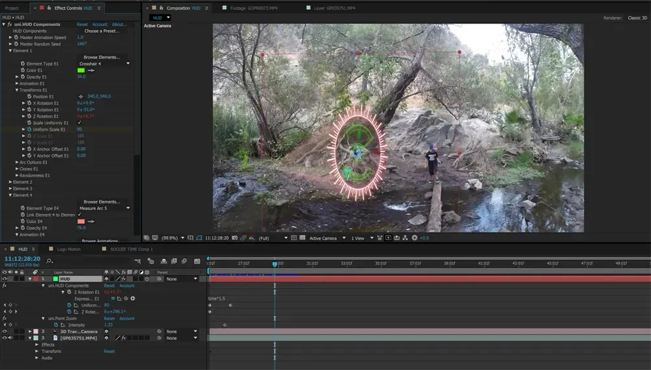Click Browse Elements button under Element 4
This screenshot has height=370, width=651.
coord(102,202)
